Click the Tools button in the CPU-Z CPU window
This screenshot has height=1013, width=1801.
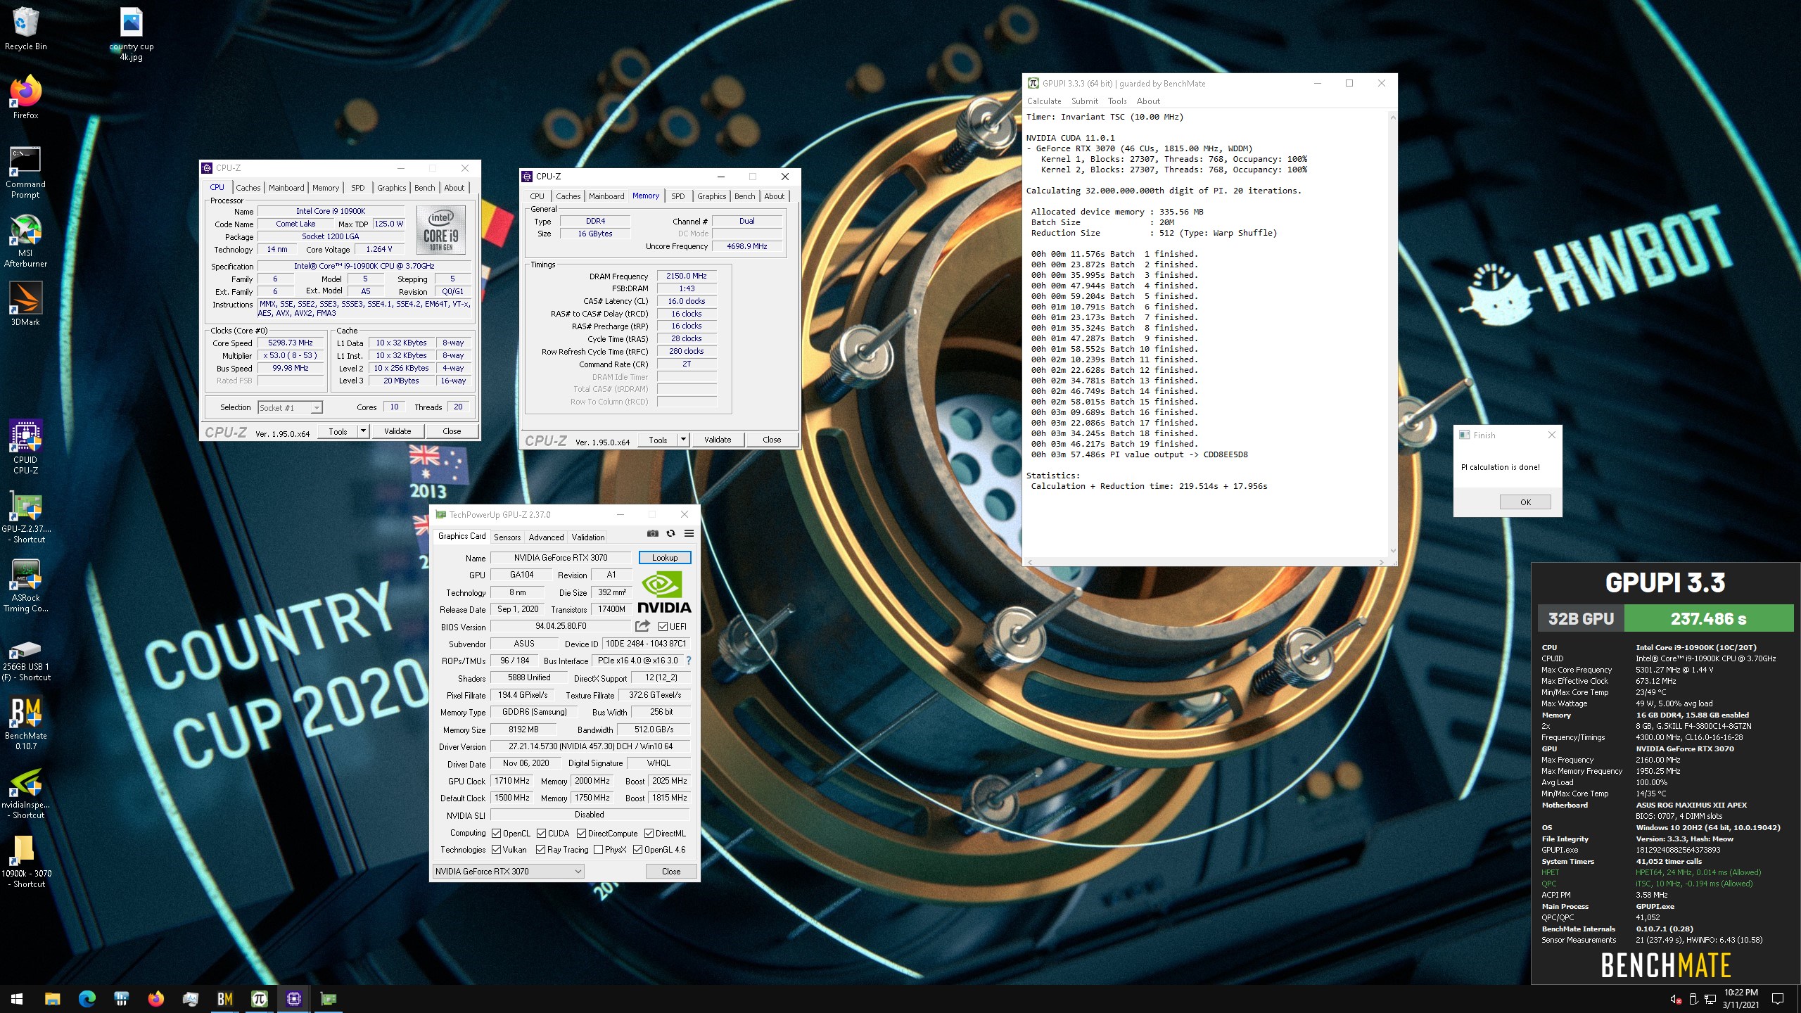click(x=338, y=431)
